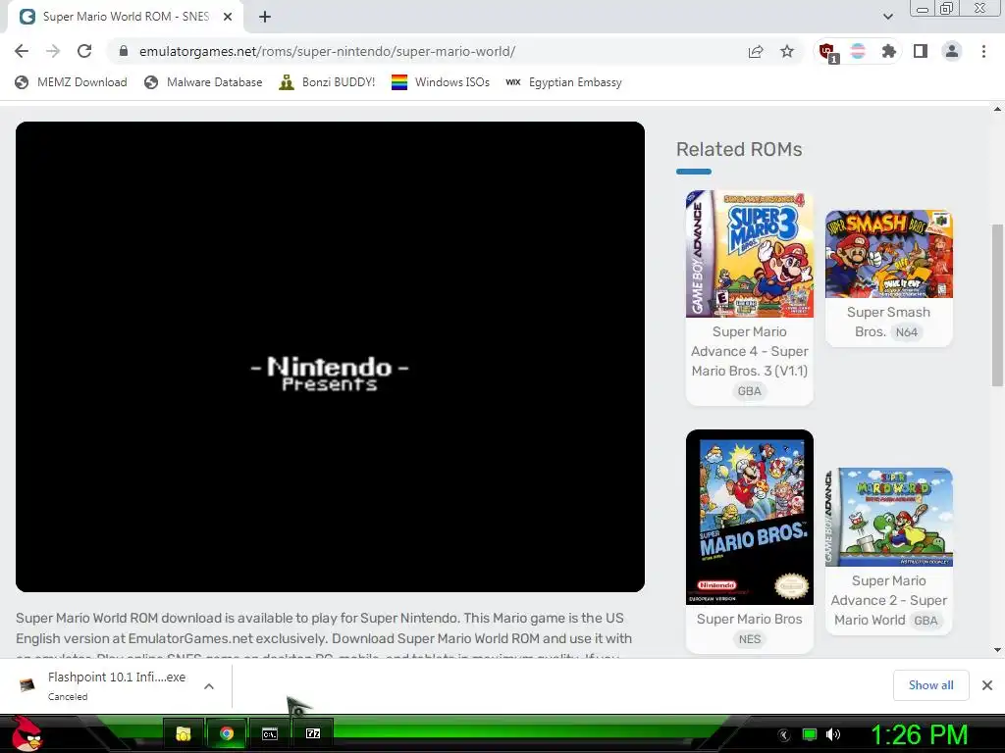Click the scrollbar down arrow
This screenshot has height=753, width=1005.
pos(997,649)
